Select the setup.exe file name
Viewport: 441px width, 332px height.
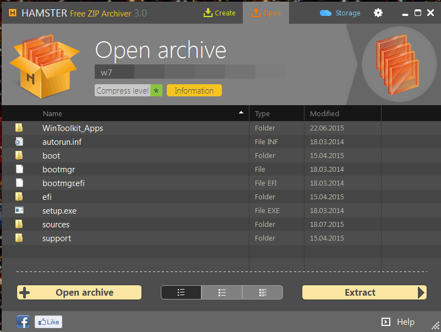(x=59, y=211)
